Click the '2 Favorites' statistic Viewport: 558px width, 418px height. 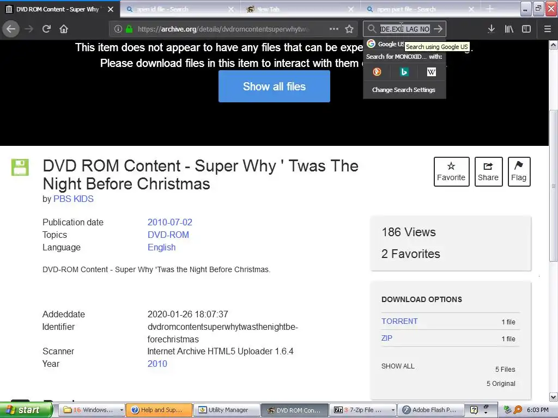click(411, 254)
